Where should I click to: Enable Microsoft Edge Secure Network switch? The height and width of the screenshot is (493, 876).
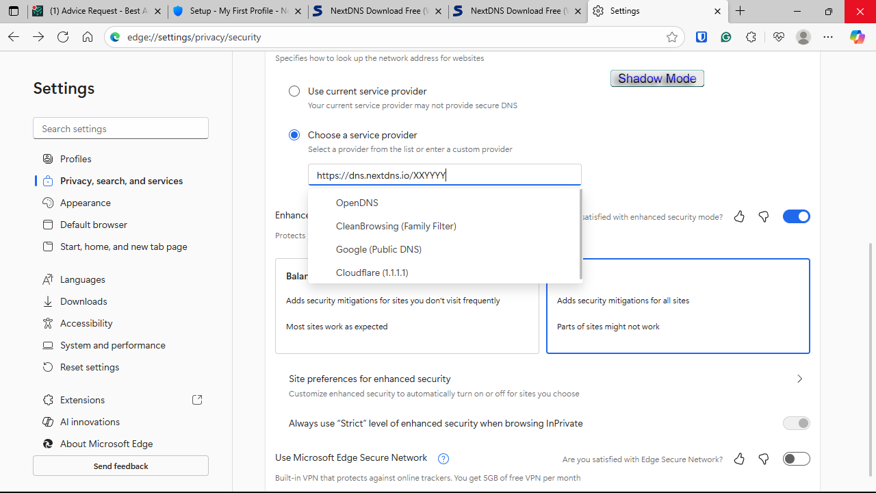click(797, 459)
